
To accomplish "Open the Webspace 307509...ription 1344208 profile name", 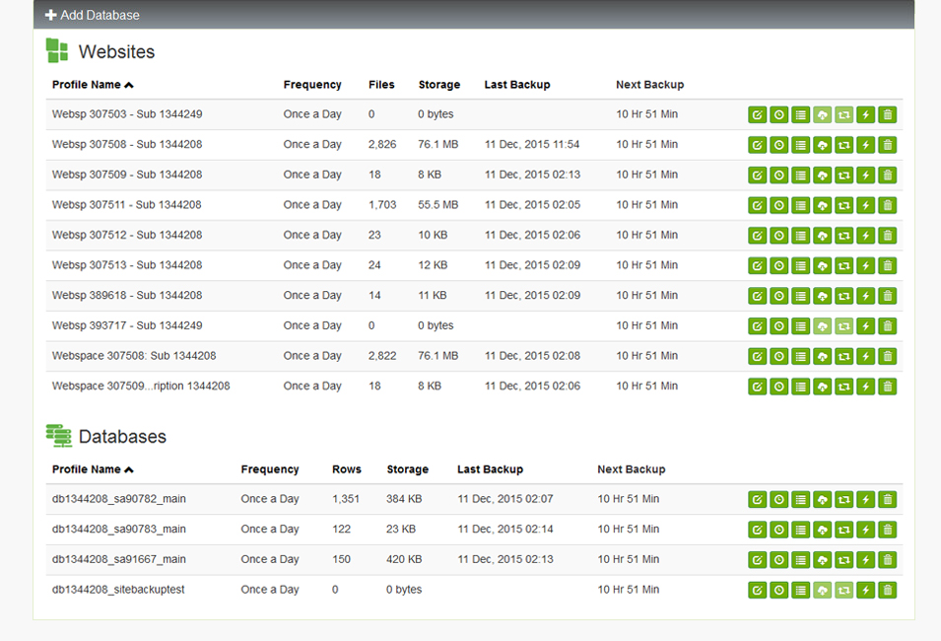I will [x=141, y=387].
